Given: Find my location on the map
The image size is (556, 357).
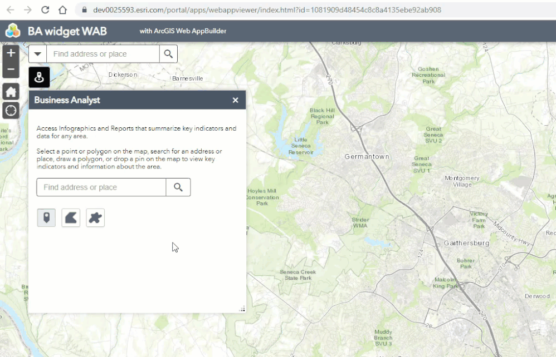Looking at the screenshot, I should (11, 111).
